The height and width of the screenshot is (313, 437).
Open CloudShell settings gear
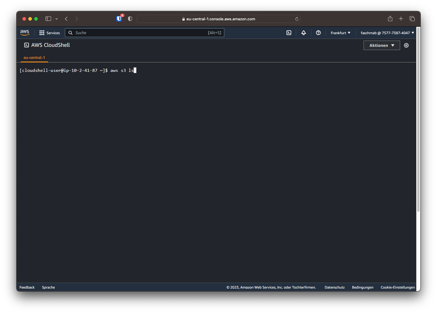click(x=406, y=45)
